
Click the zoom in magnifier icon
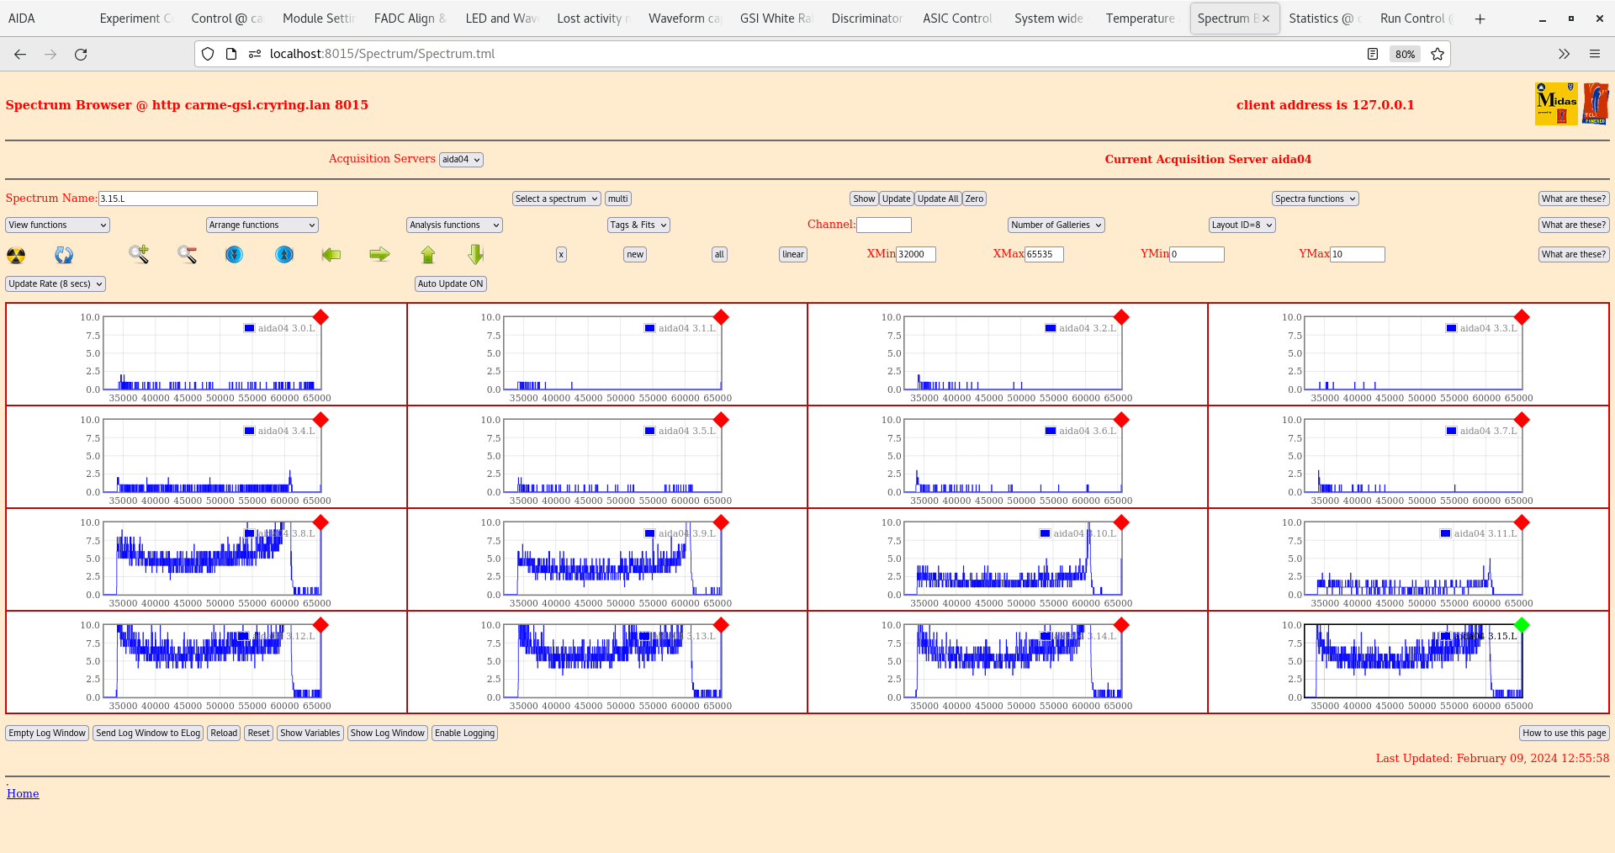point(139,254)
